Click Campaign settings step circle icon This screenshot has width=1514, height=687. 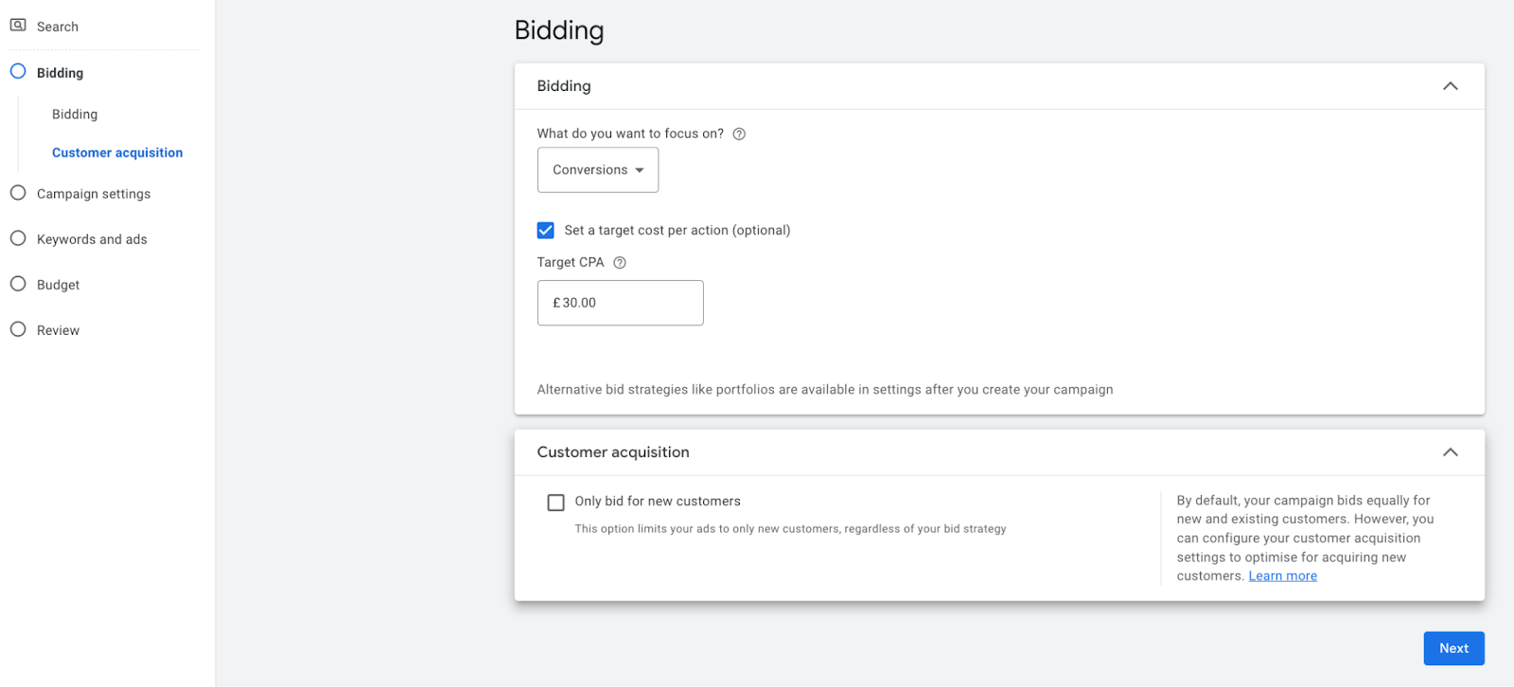pyautogui.click(x=18, y=193)
